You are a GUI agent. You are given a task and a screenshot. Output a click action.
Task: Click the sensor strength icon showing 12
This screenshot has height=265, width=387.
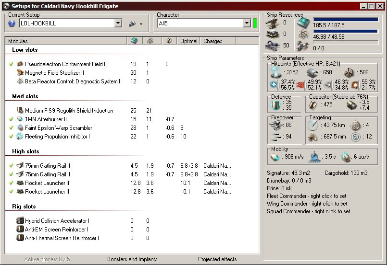tap(356, 137)
